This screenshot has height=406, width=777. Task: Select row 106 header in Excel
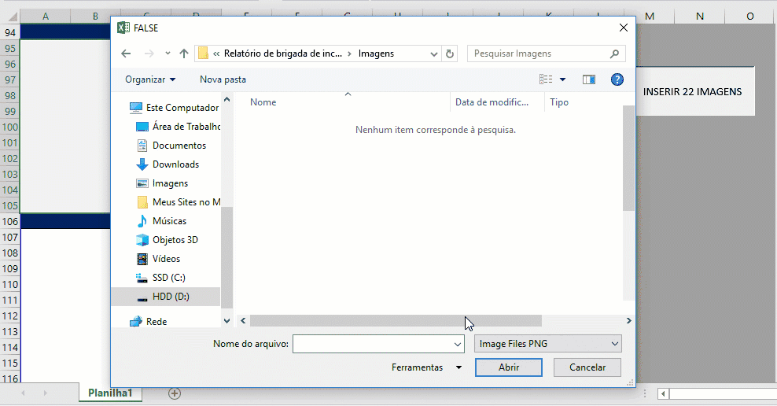click(10, 222)
